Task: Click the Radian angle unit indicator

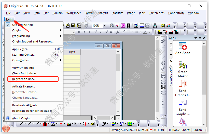Action: pyautogui.click(x=197, y=130)
